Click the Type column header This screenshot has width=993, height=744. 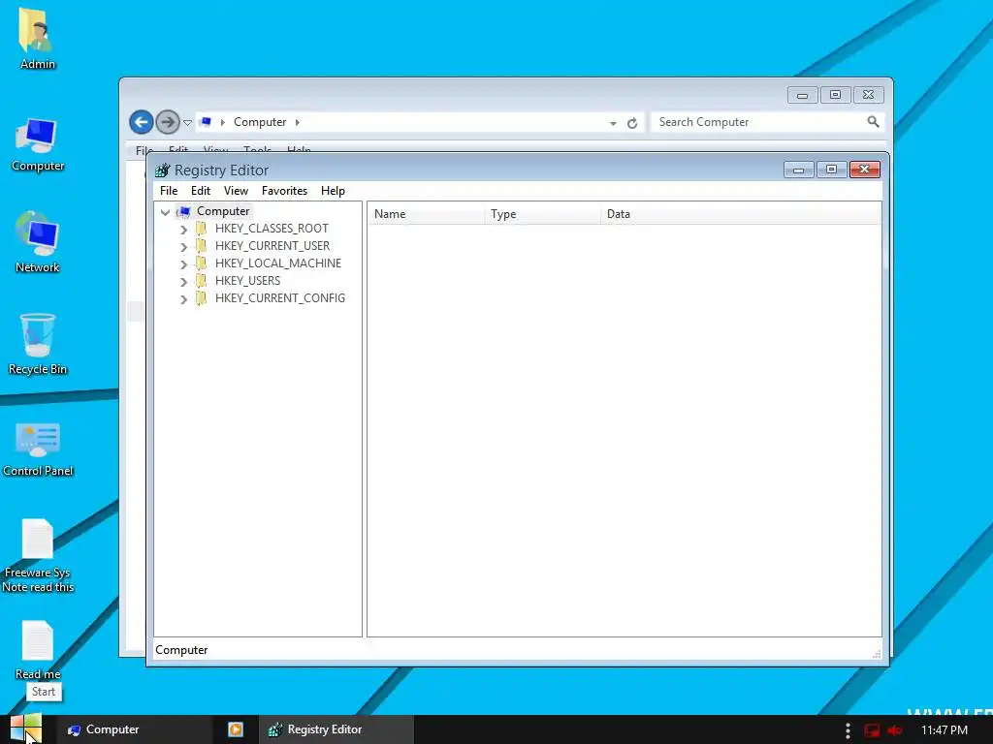pyautogui.click(x=543, y=214)
